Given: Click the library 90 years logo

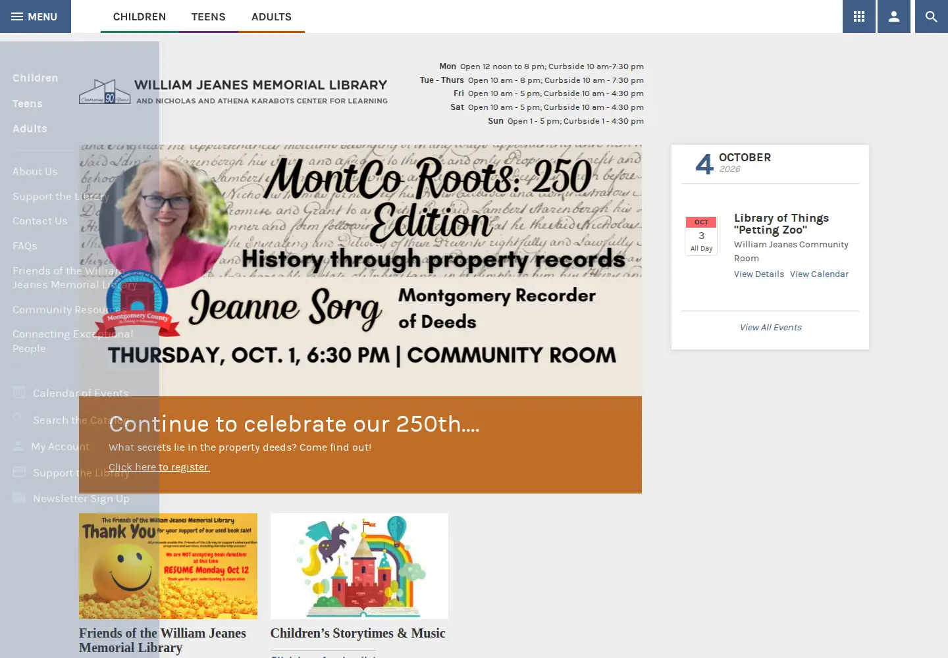Looking at the screenshot, I should coord(105,92).
